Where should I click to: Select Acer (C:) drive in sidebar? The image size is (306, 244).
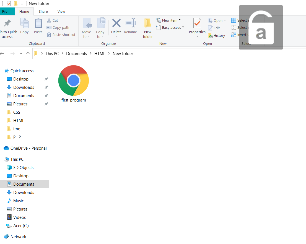pyautogui.click(x=21, y=225)
